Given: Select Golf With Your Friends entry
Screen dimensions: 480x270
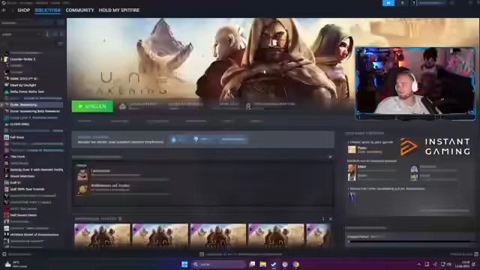Looking at the screenshot, I should (x=27, y=189).
